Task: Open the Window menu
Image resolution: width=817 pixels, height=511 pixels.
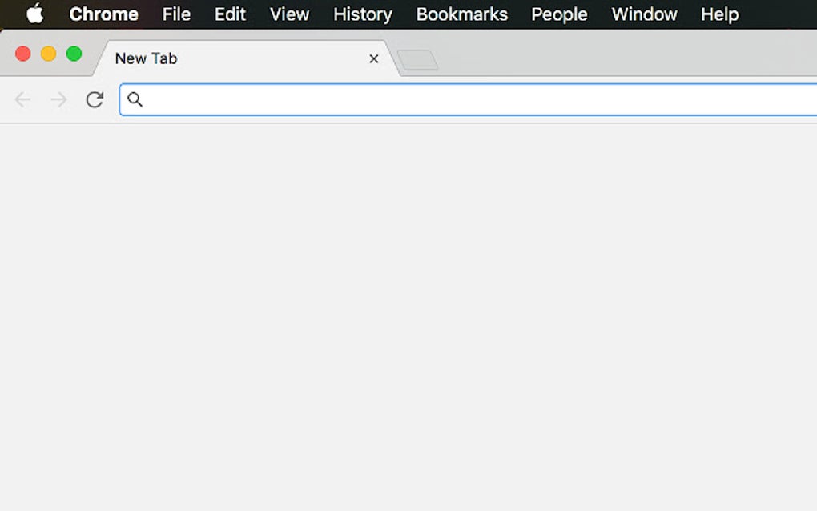Action: pos(644,14)
